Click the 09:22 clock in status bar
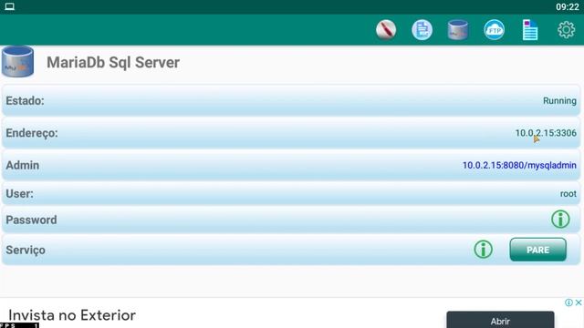This screenshot has width=584, height=328. (568, 6)
